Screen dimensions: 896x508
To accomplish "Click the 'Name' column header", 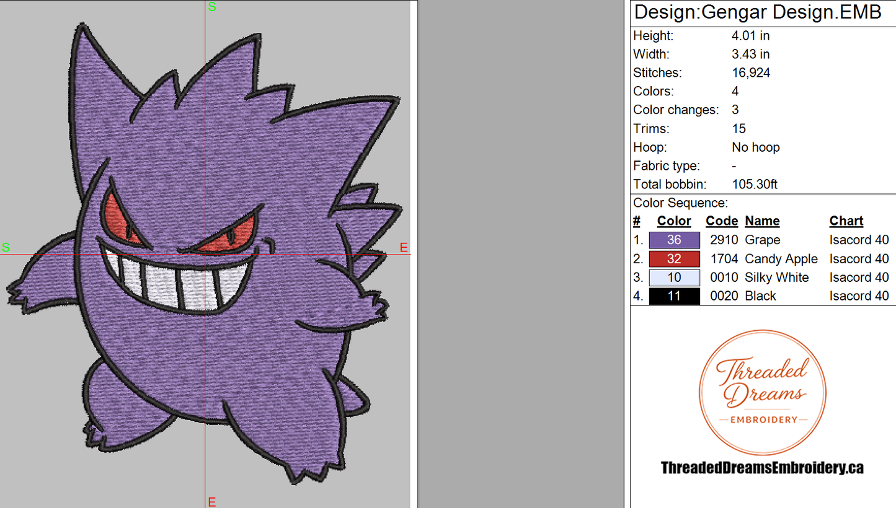I will pos(762,221).
